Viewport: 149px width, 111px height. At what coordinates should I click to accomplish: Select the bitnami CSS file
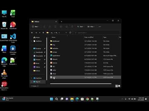click(85, 59)
